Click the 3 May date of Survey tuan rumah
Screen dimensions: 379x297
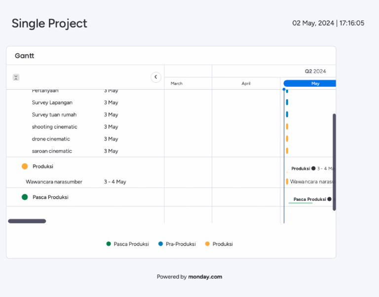(111, 114)
